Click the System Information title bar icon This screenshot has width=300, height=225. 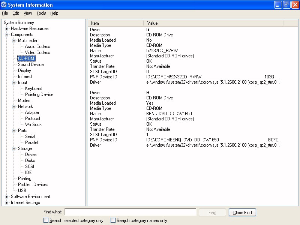coord(4,5)
